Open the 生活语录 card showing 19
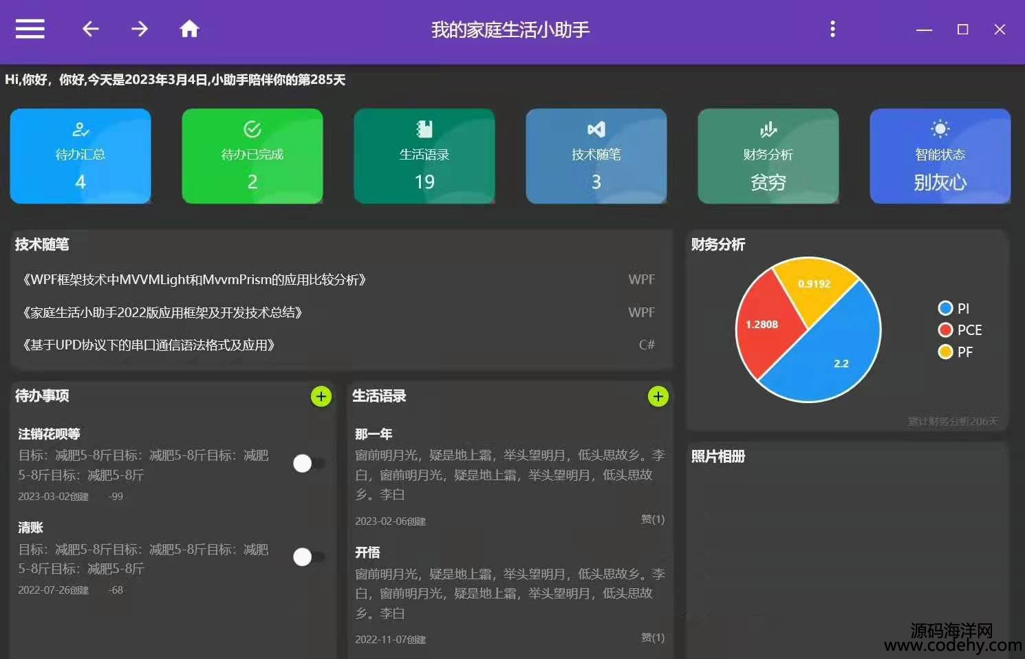Image resolution: width=1025 pixels, height=659 pixels. pyautogui.click(x=424, y=156)
